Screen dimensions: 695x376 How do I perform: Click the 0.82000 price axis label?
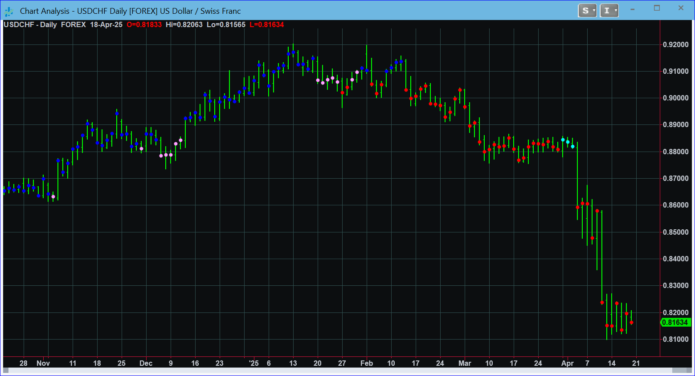[x=675, y=313]
